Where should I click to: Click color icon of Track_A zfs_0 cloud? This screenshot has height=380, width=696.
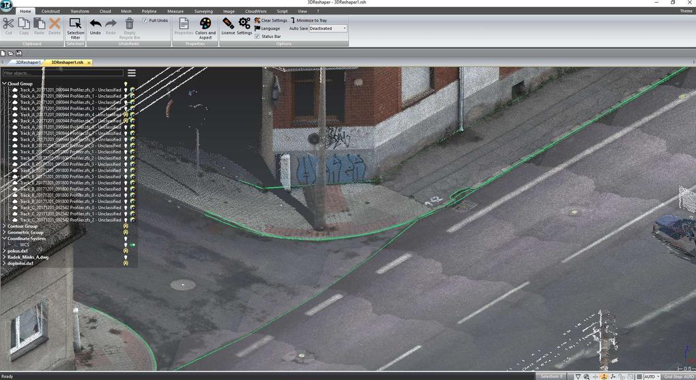(x=133, y=90)
